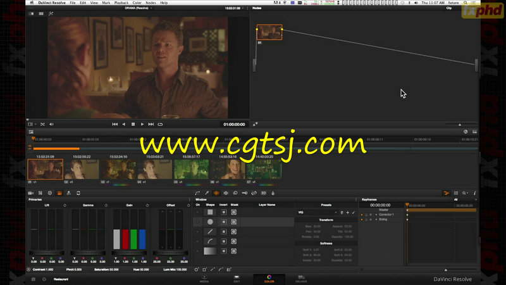Turn on the circular window
Viewport: 506px width, 285px height.
click(x=197, y=222)
